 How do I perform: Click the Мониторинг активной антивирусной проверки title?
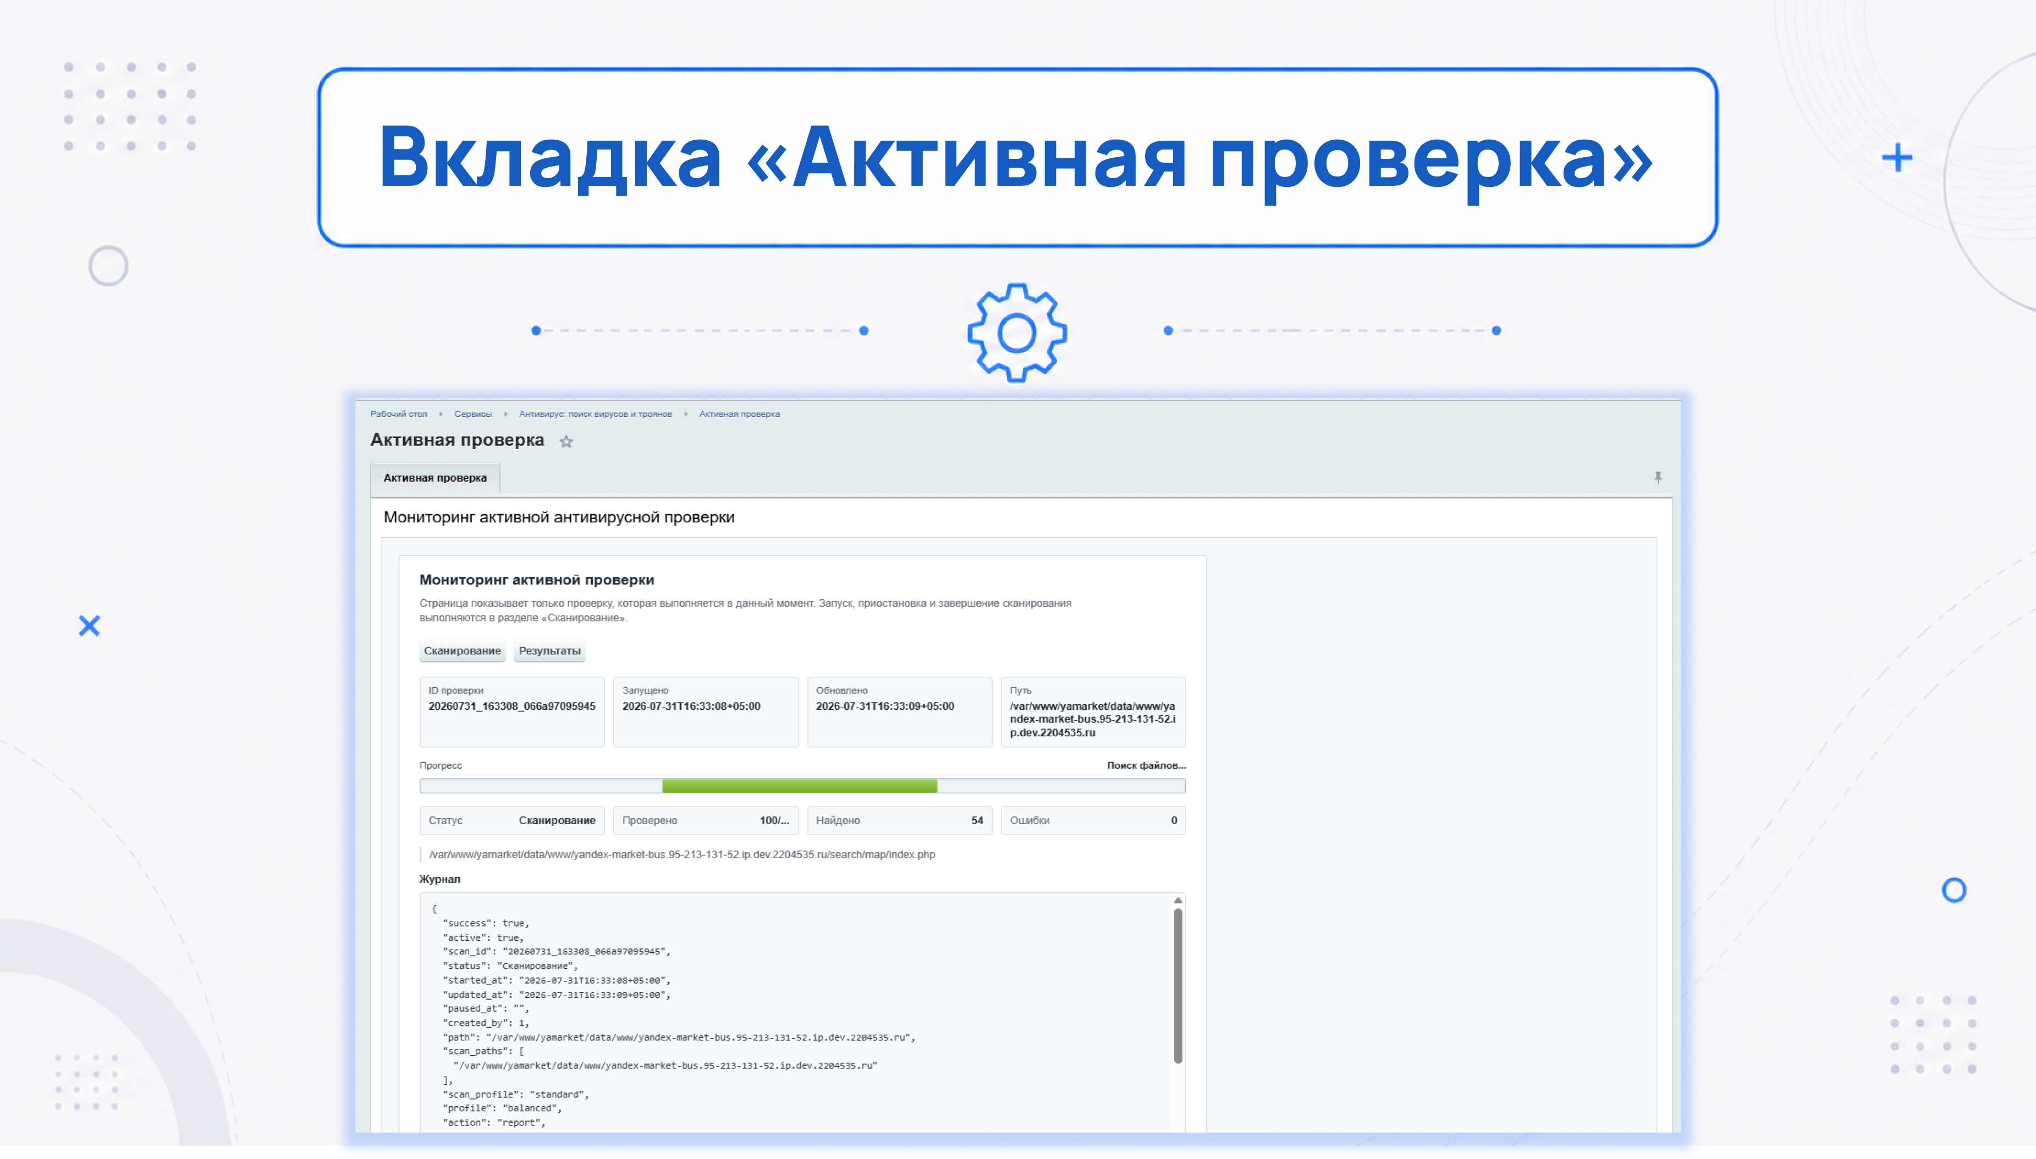(559, 517)
